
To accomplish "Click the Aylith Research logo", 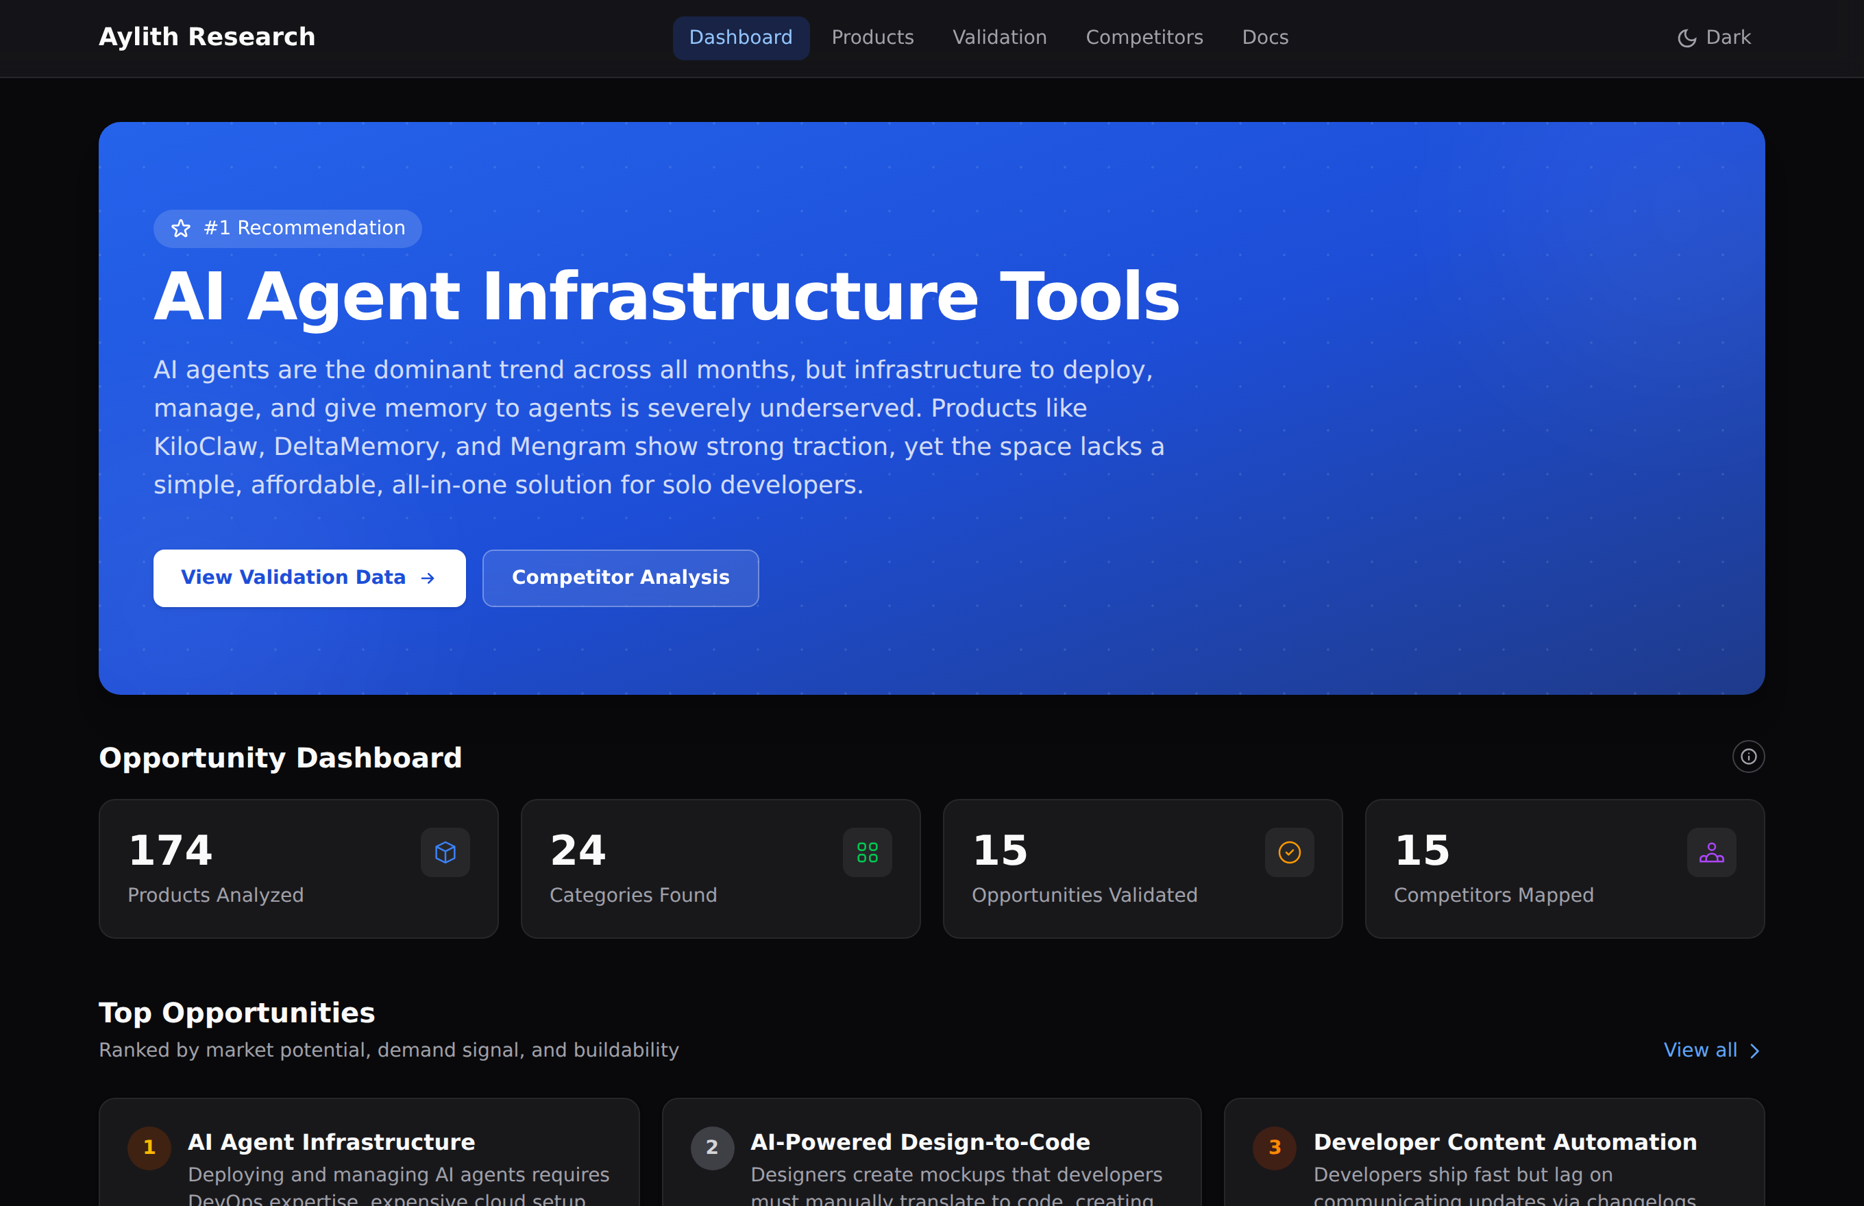I will (x=207, y=37).
